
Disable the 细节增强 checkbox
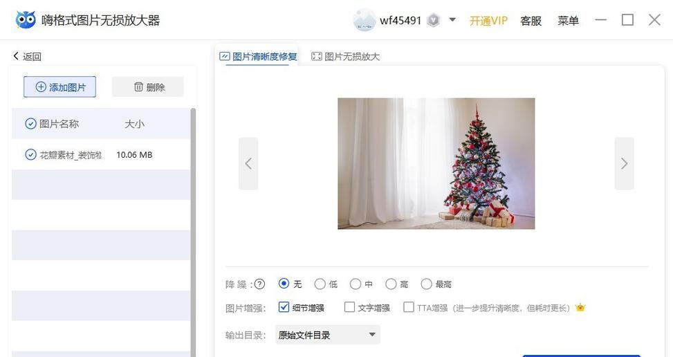pos(284,306)
